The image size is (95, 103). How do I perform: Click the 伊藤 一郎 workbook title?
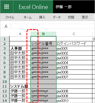[x=64, y=7]
